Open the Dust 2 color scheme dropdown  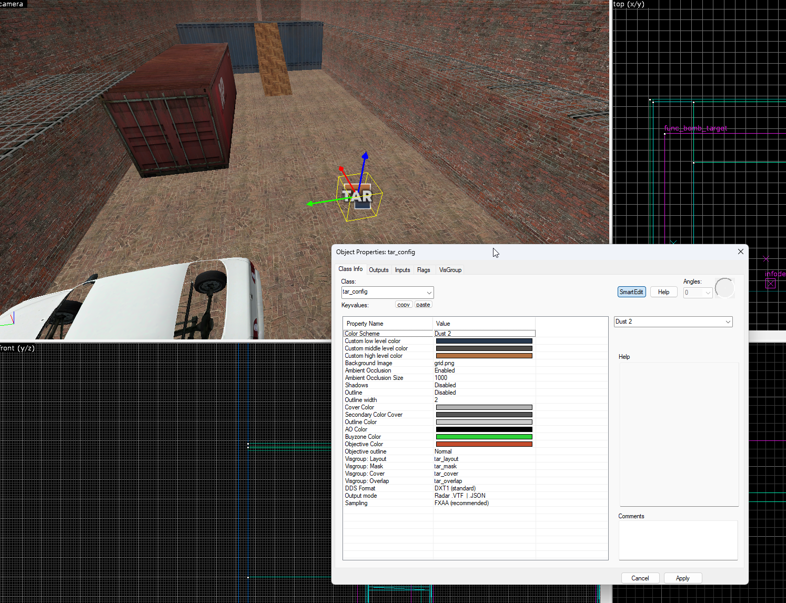(673, 321)
